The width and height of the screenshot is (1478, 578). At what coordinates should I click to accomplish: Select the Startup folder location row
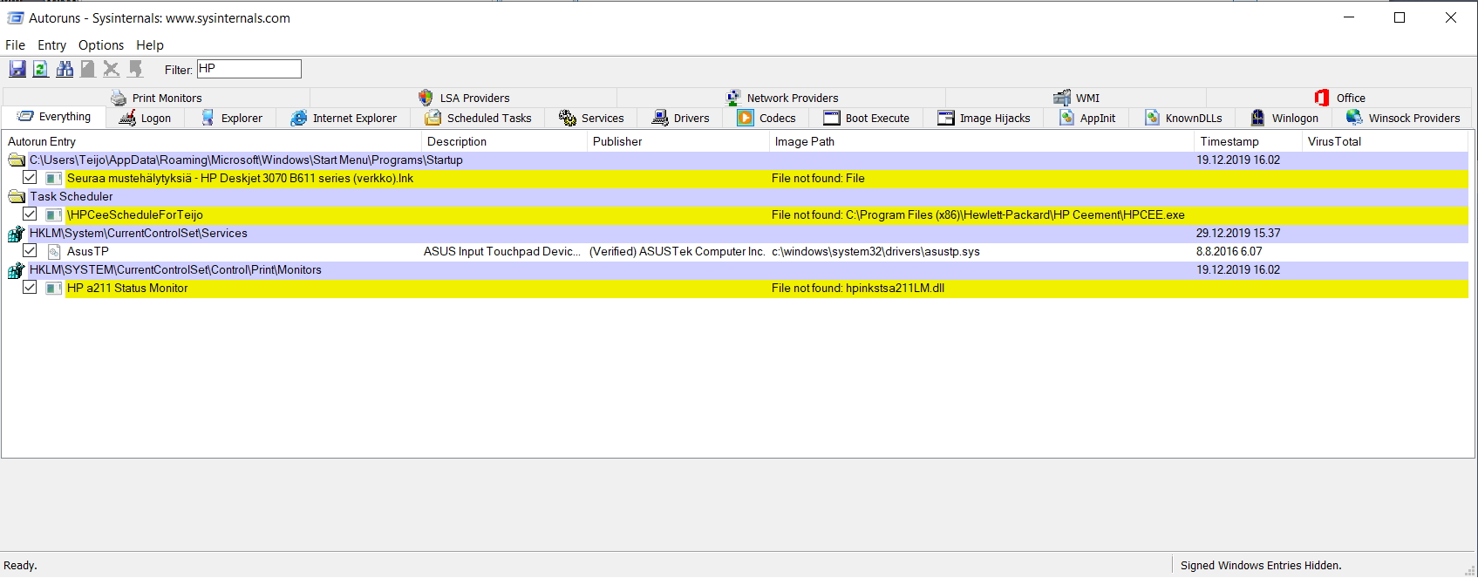[736, 160]
